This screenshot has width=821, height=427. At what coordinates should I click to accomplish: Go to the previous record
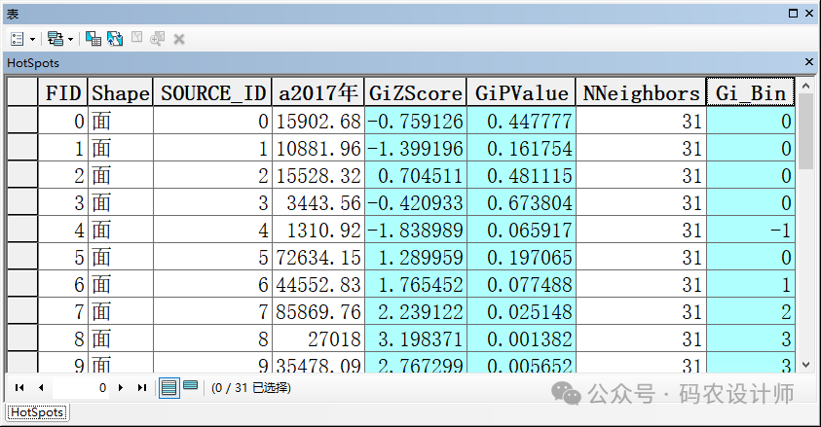pos(41,387)
